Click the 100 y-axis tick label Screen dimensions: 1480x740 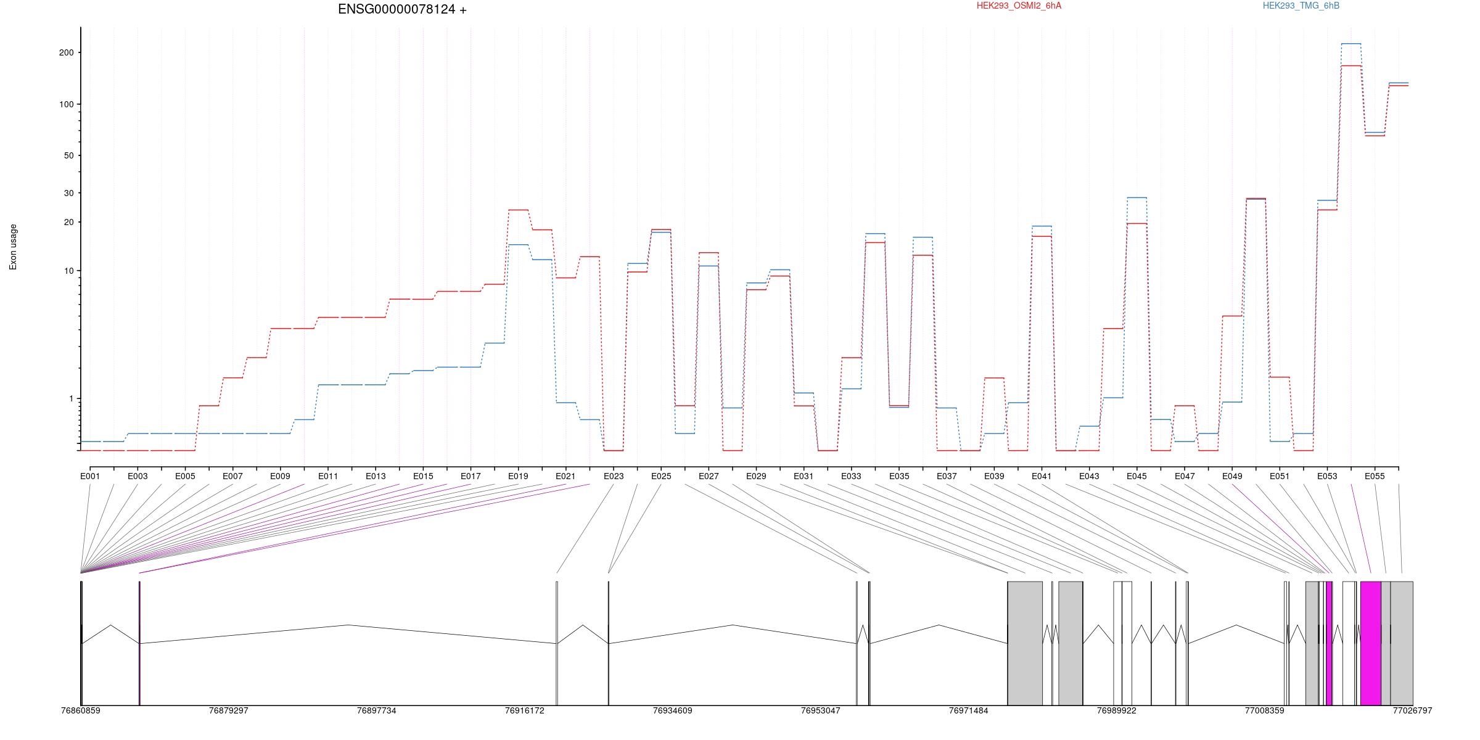(x=66, y=104)
